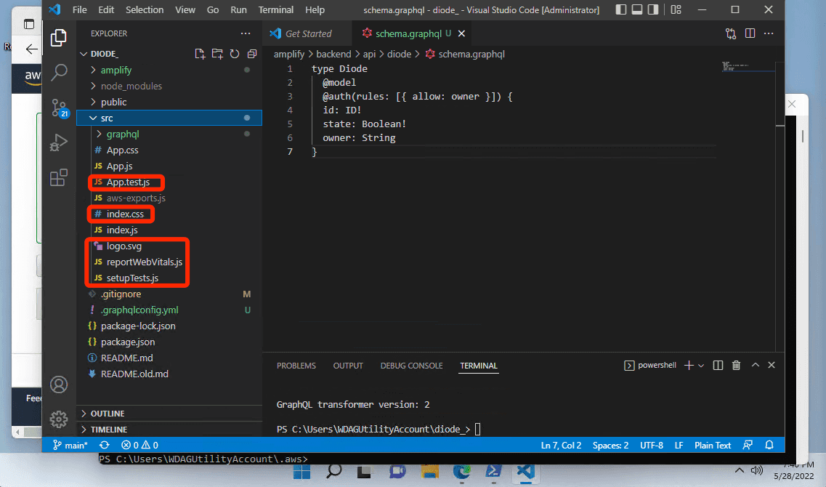Image resolution: width=826 pixels, height=487 pixels.
Task: Expand the public folder
Action: click(93, 102)
